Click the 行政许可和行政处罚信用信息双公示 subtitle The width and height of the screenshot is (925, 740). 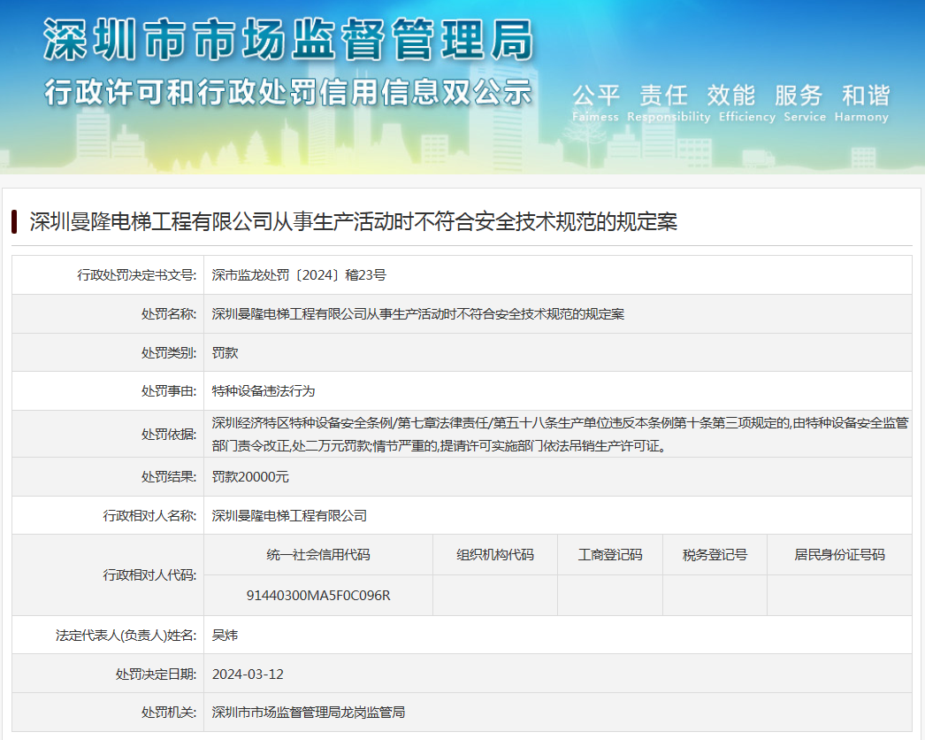click(x=288, y=93)
